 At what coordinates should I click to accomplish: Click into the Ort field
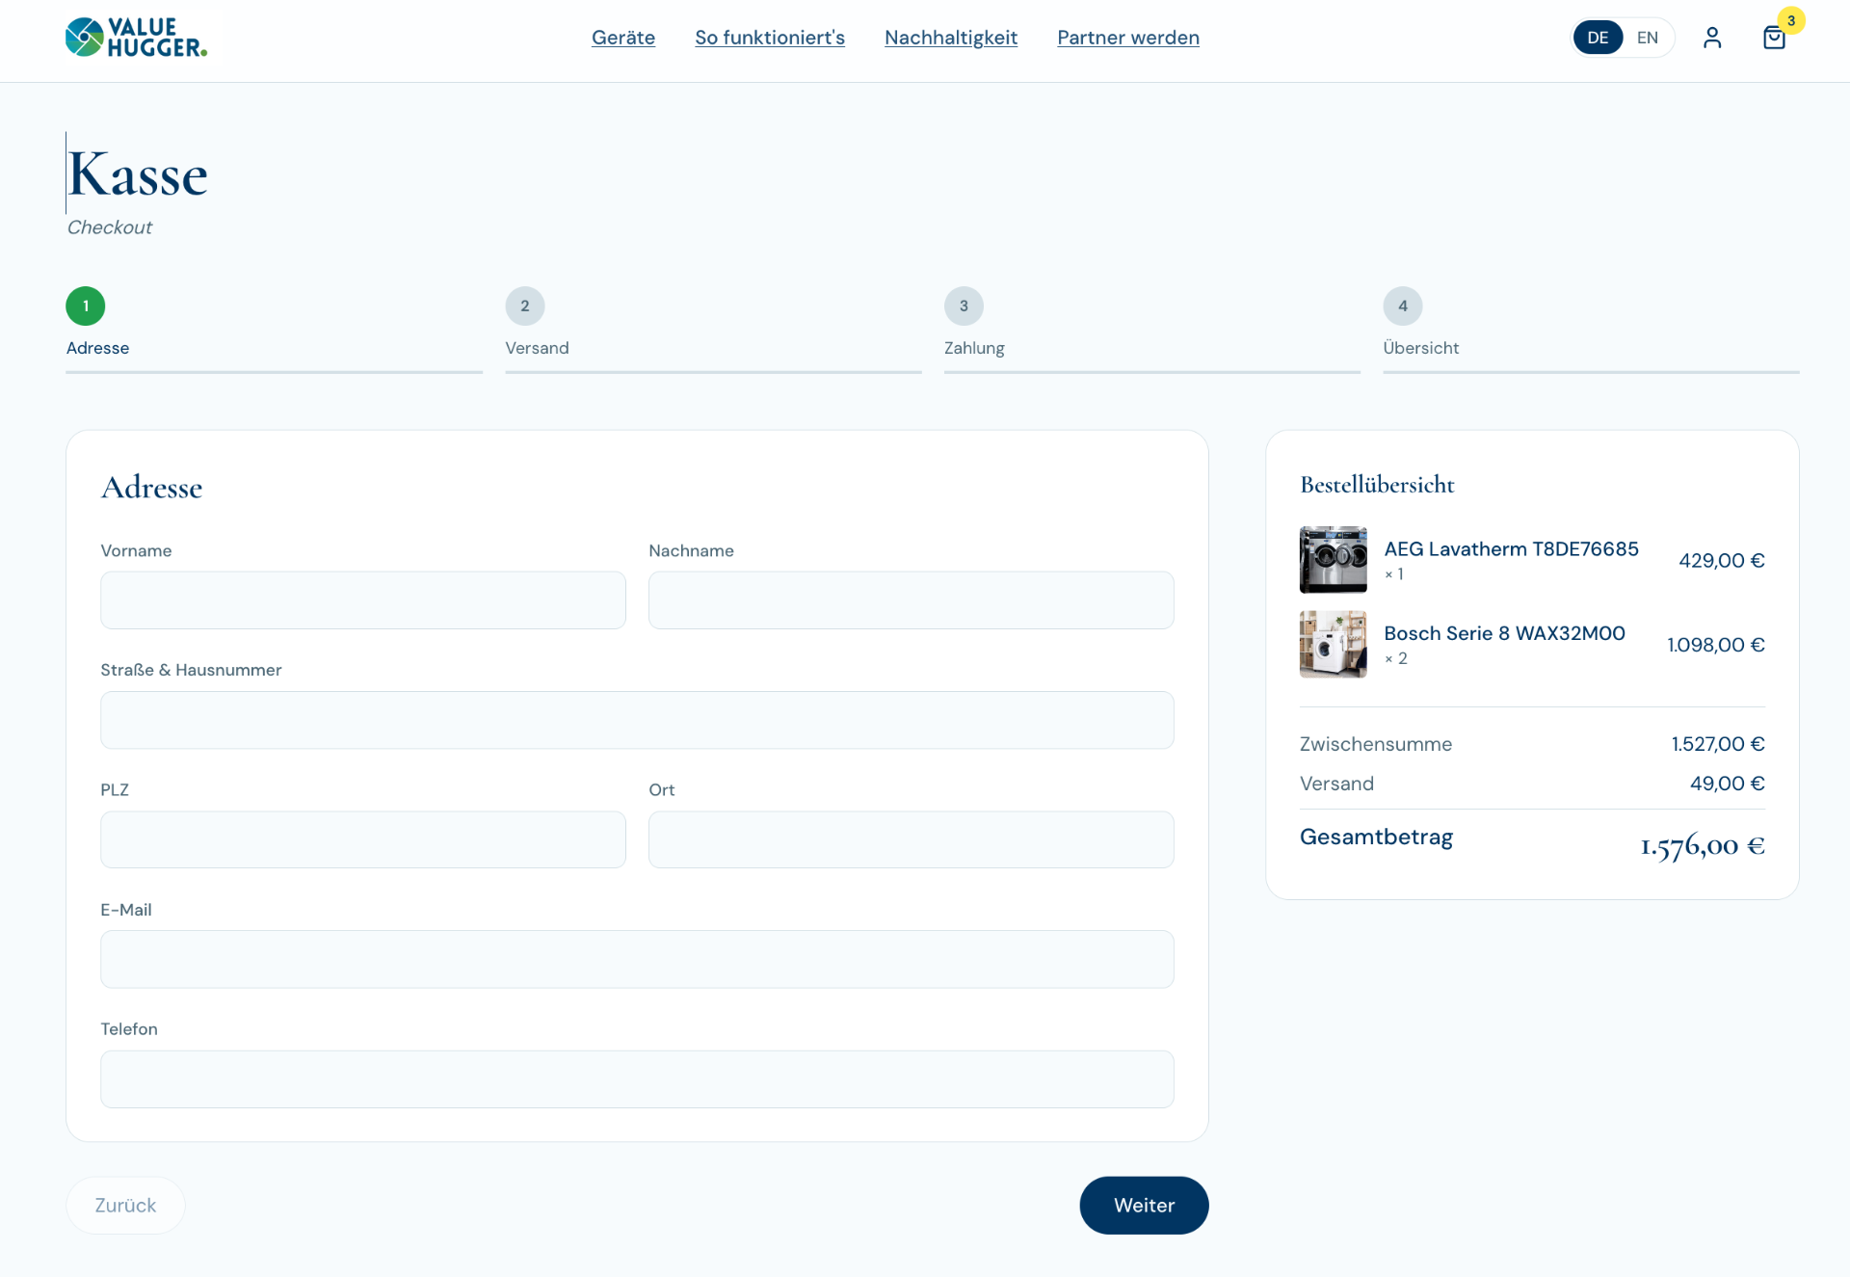(x=912, y=839)
